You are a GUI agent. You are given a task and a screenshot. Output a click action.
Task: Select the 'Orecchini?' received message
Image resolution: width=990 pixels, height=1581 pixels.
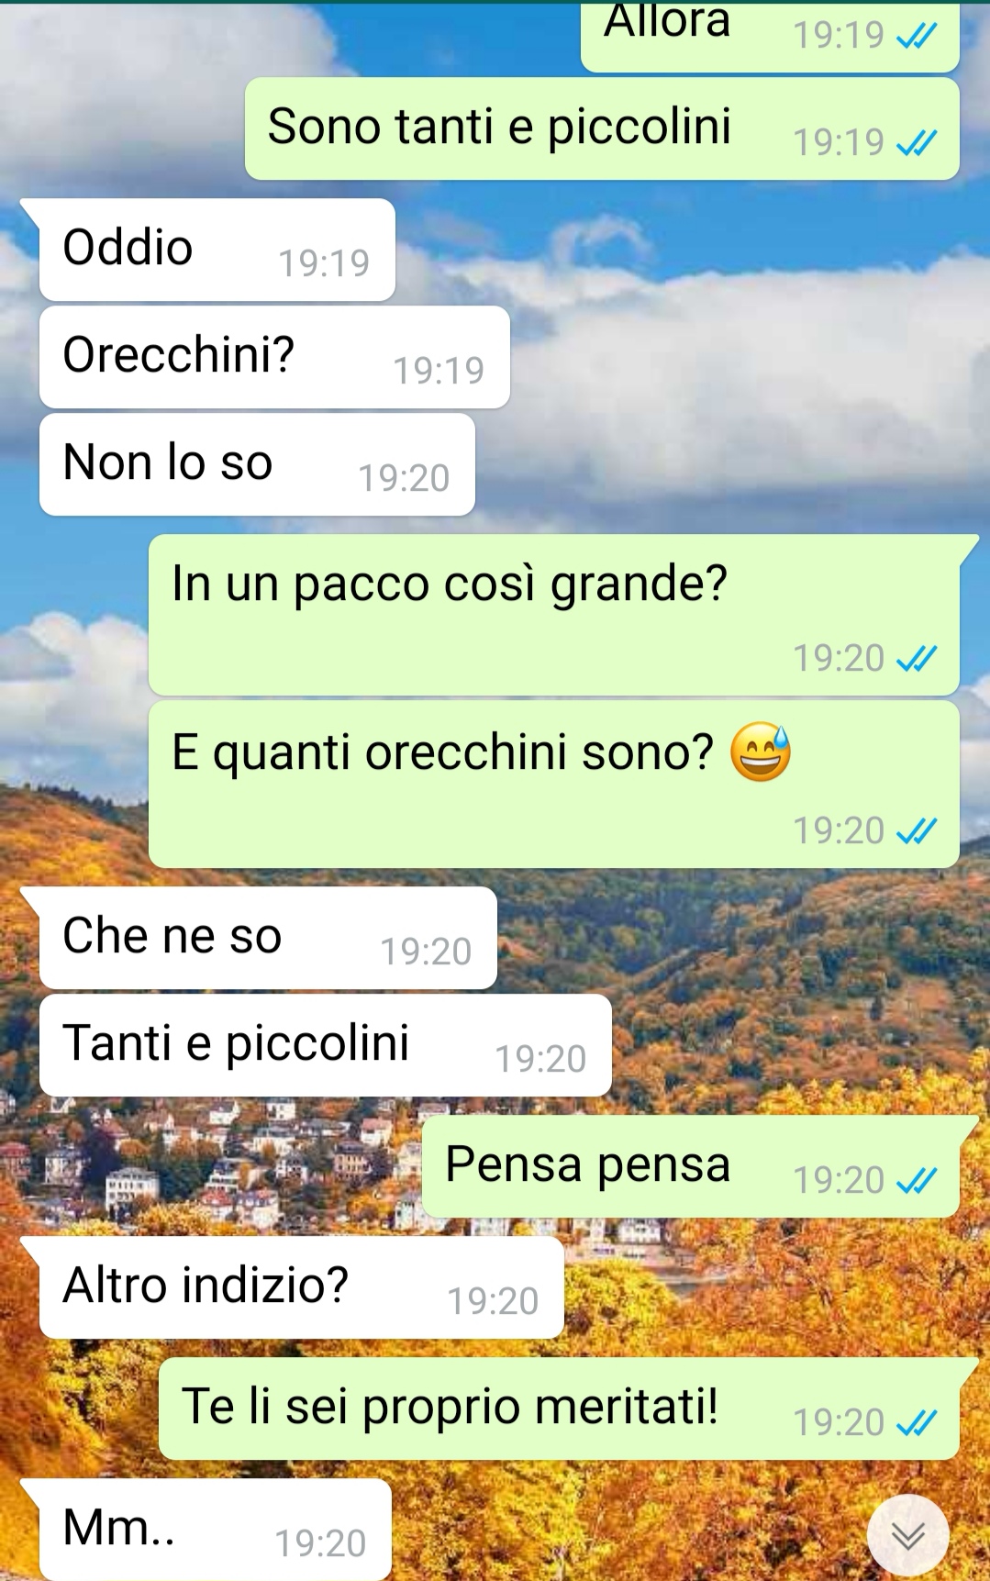(274, 357)
